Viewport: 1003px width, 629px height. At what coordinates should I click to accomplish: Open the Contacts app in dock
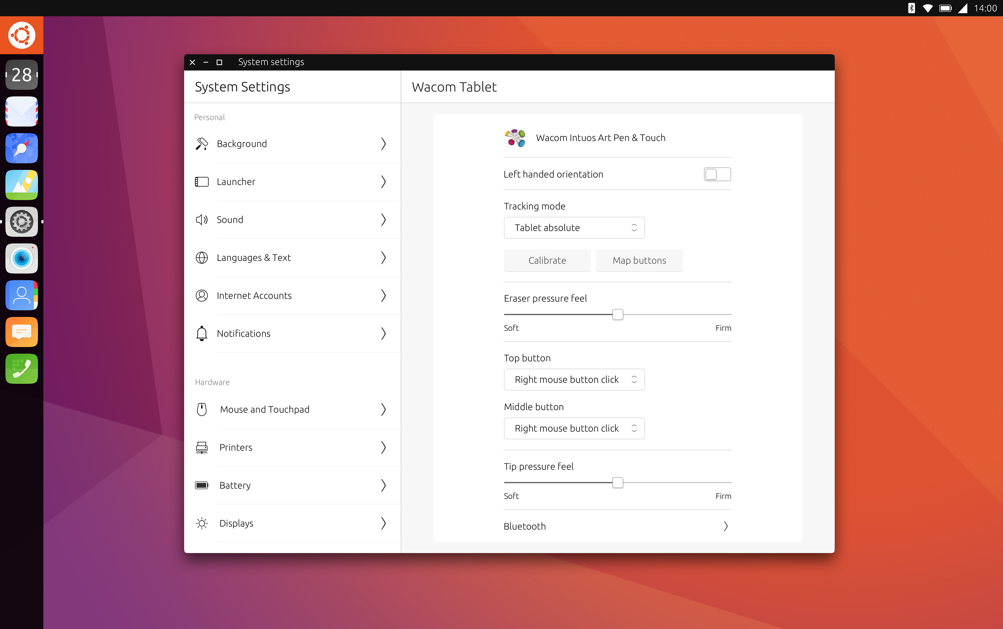coord(22,295)
